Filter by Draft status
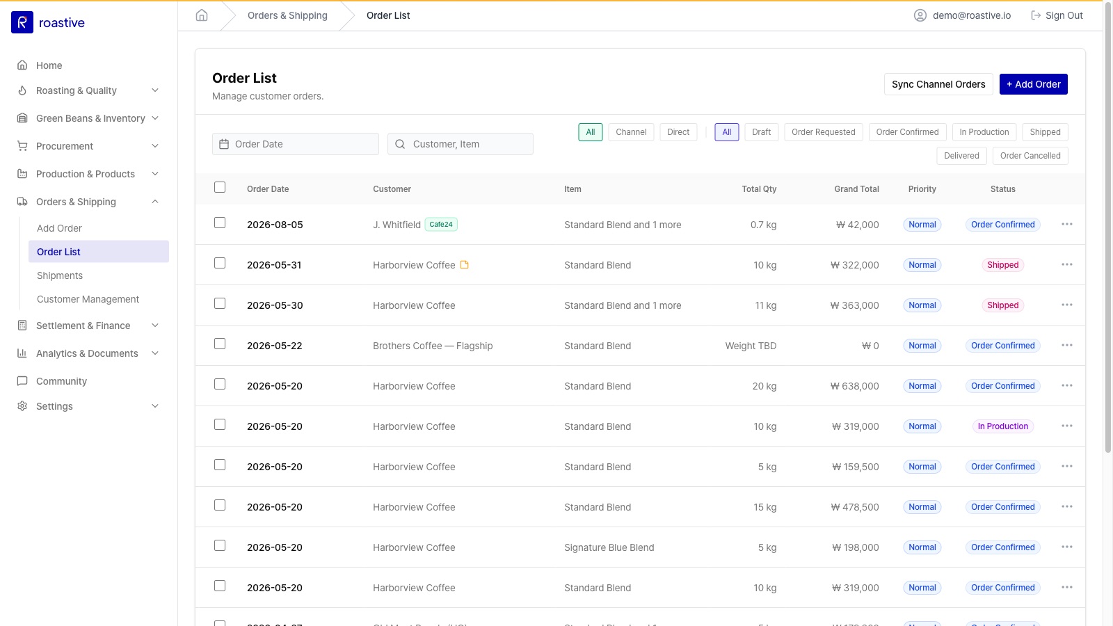1113x626 pixels. [x=762, y=132]
